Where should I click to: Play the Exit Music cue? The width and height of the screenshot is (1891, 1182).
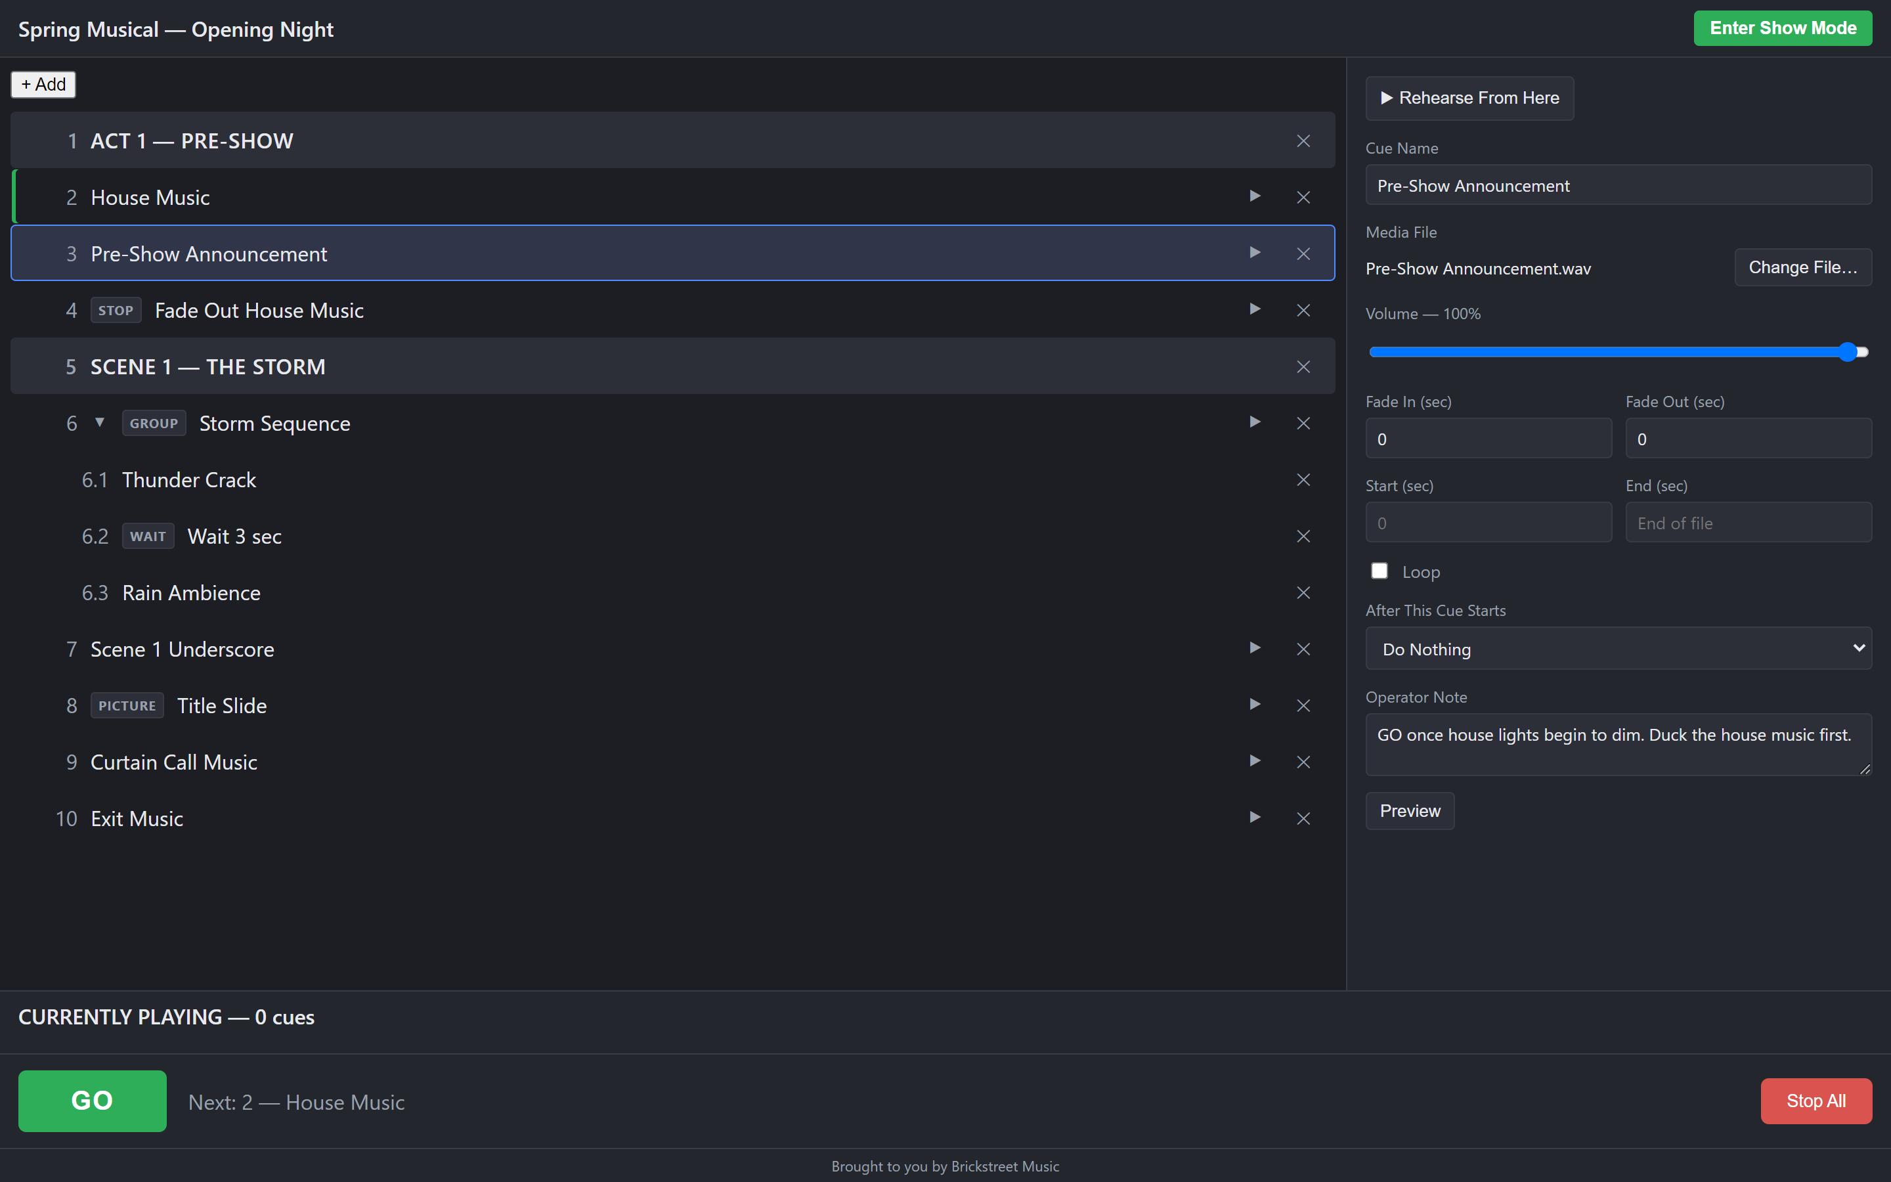coord(1254,817)
